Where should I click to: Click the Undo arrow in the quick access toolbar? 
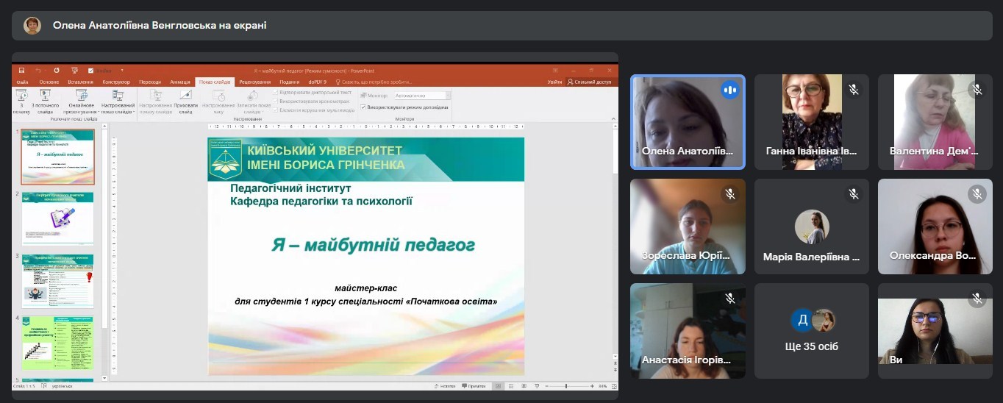coord(38,71)
